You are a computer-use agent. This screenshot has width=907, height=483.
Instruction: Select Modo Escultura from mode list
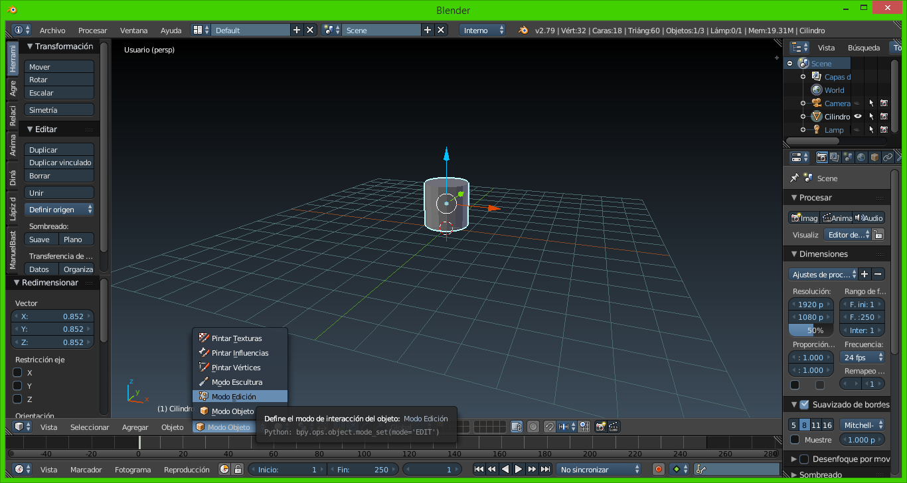[240, 382]
